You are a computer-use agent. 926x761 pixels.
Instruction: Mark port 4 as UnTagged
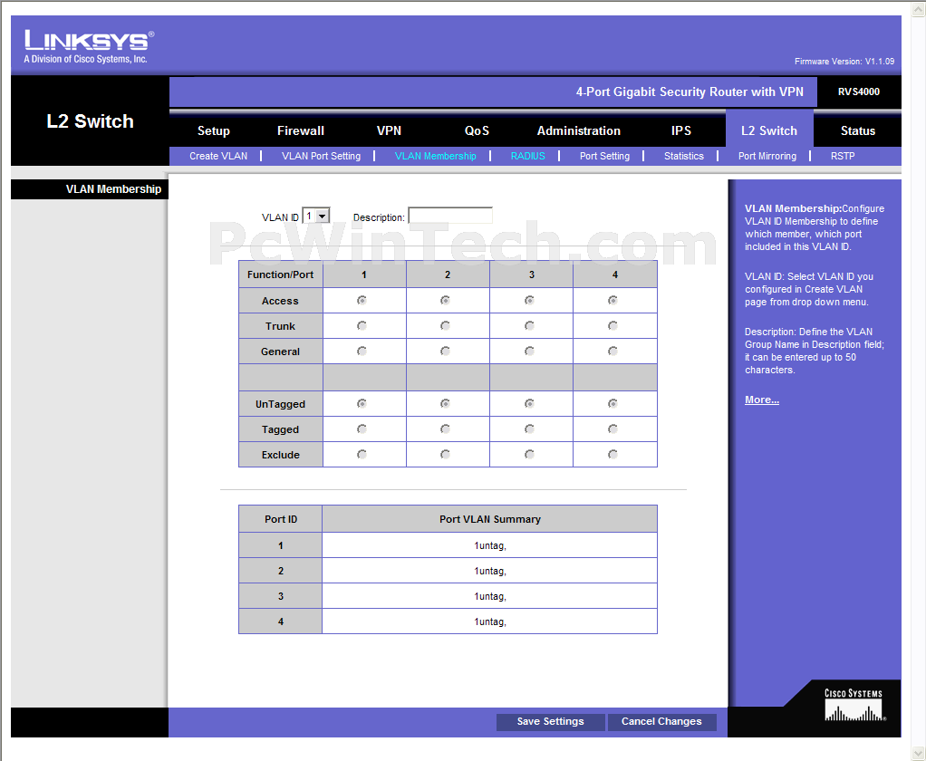tap(613, 404)
